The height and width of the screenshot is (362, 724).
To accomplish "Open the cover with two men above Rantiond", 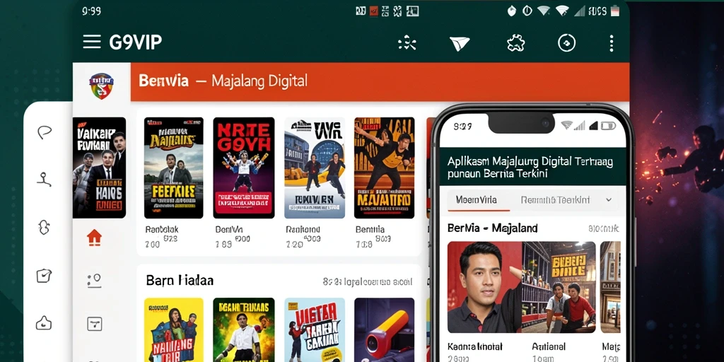I will [x=315, y=168].
